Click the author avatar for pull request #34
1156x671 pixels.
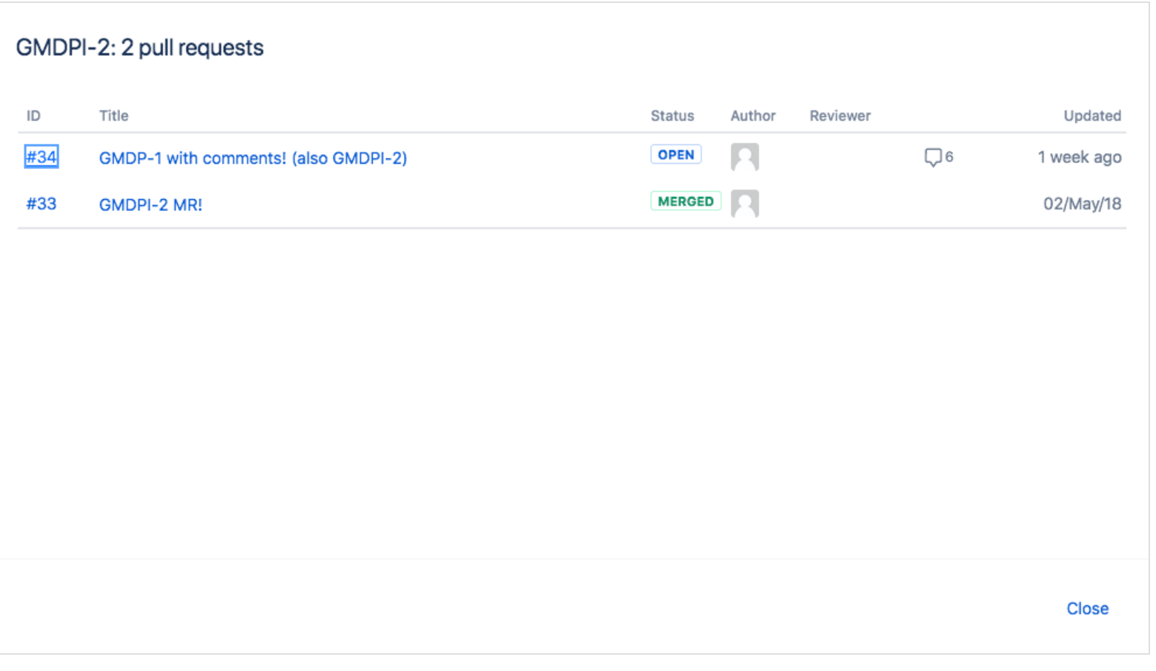745,157
